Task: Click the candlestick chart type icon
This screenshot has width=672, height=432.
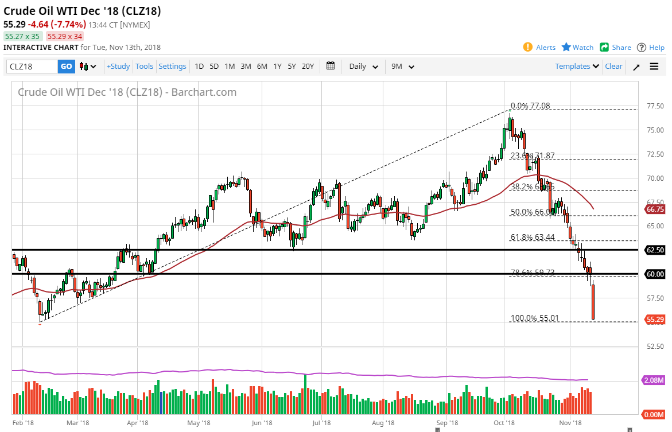Action: click(x=82, y=66)
